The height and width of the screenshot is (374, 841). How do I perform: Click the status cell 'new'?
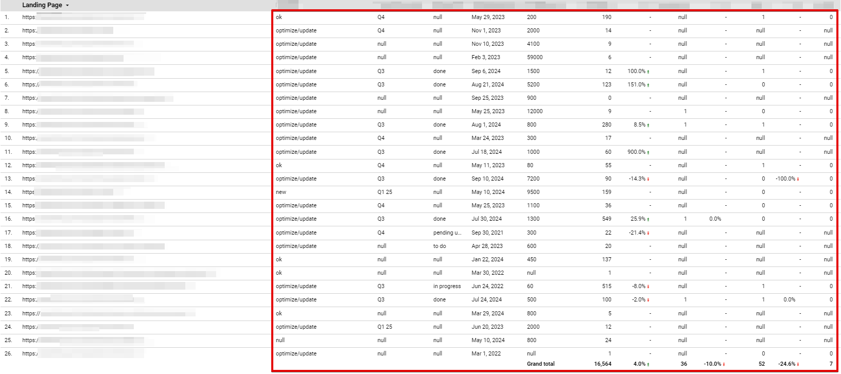[x=281, y=192]
